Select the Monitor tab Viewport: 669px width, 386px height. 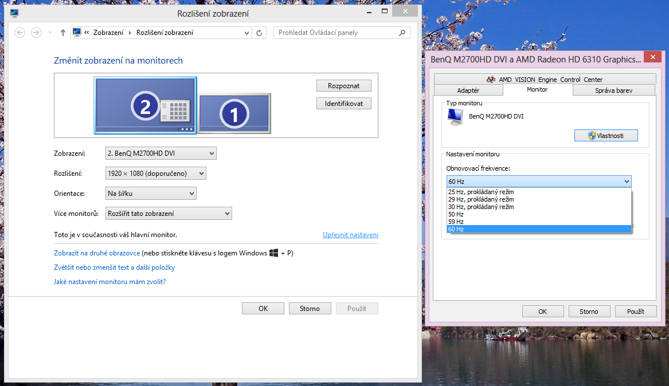[537, 89]
